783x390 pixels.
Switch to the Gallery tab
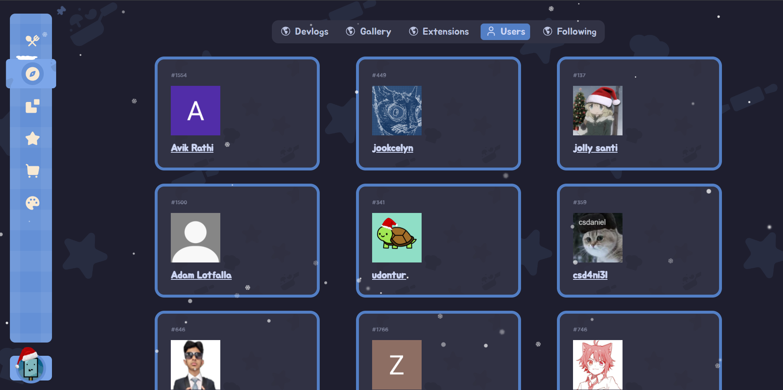[x=368, y=32]
